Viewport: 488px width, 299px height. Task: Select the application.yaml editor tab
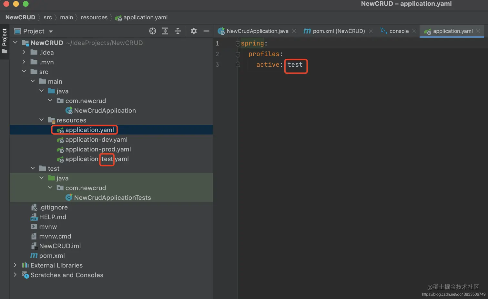pos(452,31)
